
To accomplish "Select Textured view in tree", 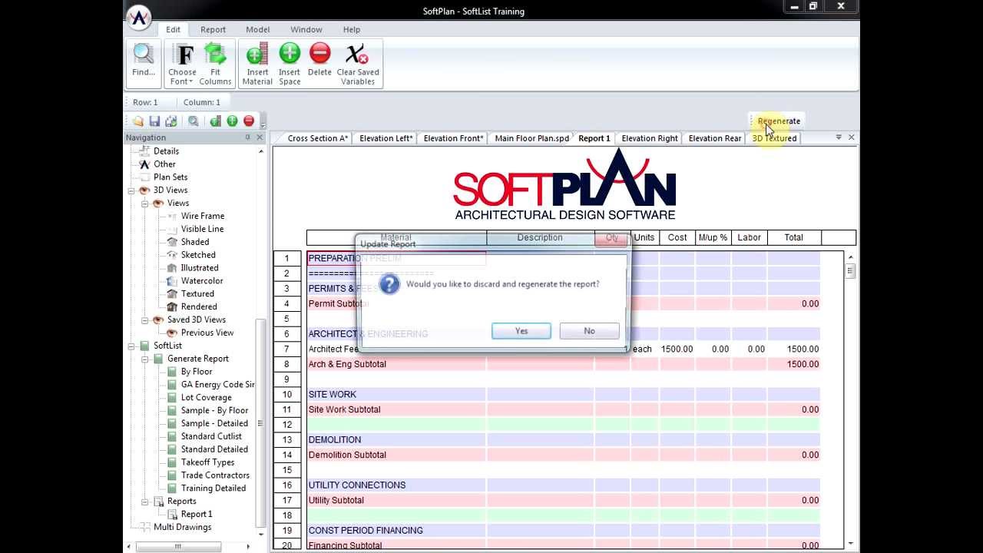I will (197, 294).
